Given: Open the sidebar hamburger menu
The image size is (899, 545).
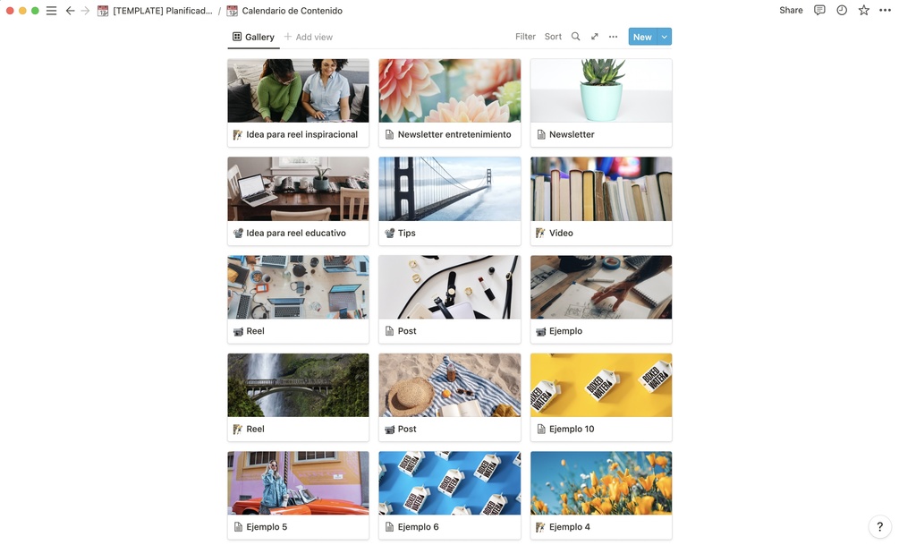Looking at the screenshot, I should (52, 11).
